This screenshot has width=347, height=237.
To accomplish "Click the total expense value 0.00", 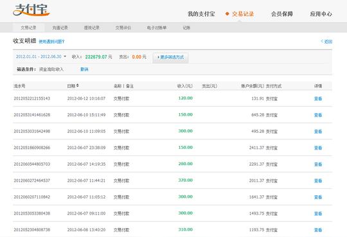I will click(136, 57).
